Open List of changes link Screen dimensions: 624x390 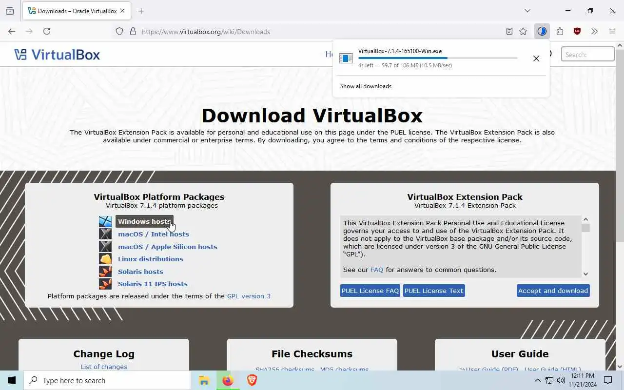point(104,367)
